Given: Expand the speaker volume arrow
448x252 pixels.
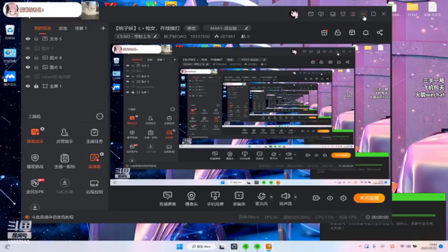Looking at the screenshot, I should (x=295, y=197).
